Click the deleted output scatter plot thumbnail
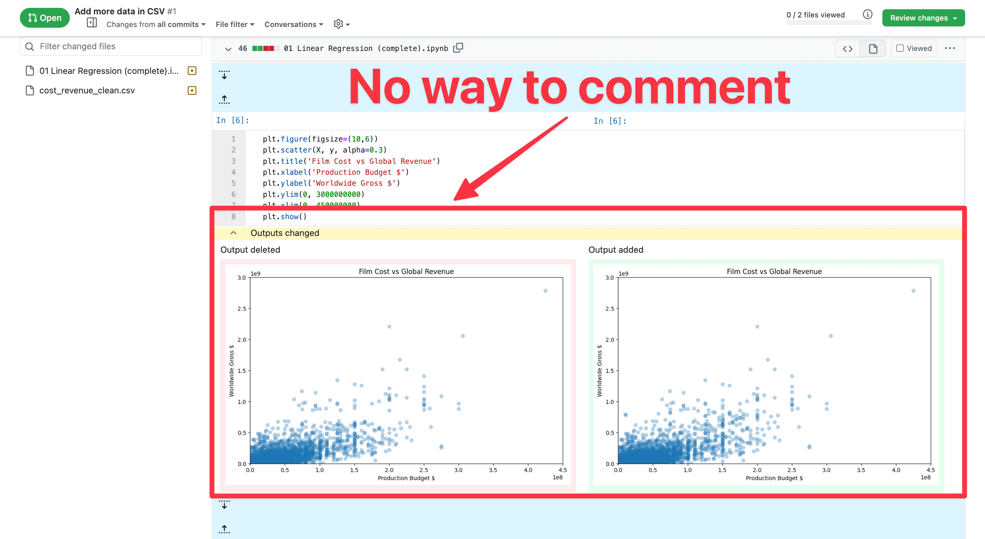The height and width of the screenshot is (539, 985). click(399, 375)
